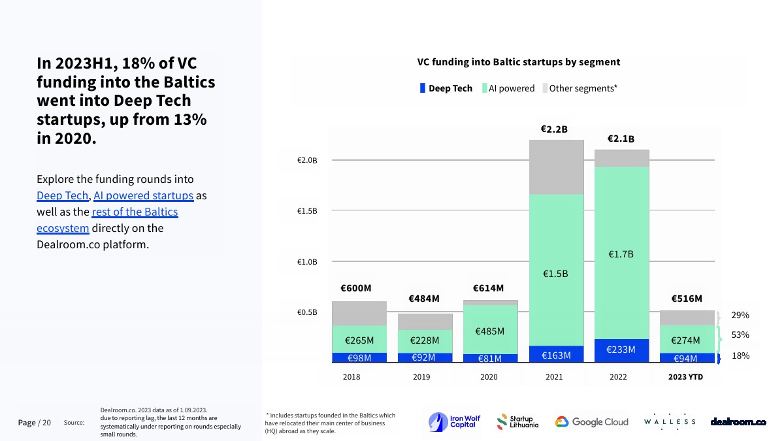Click the Walless logo
The height and width of the screenshot is (441, 784).
[x=670, y=422]
